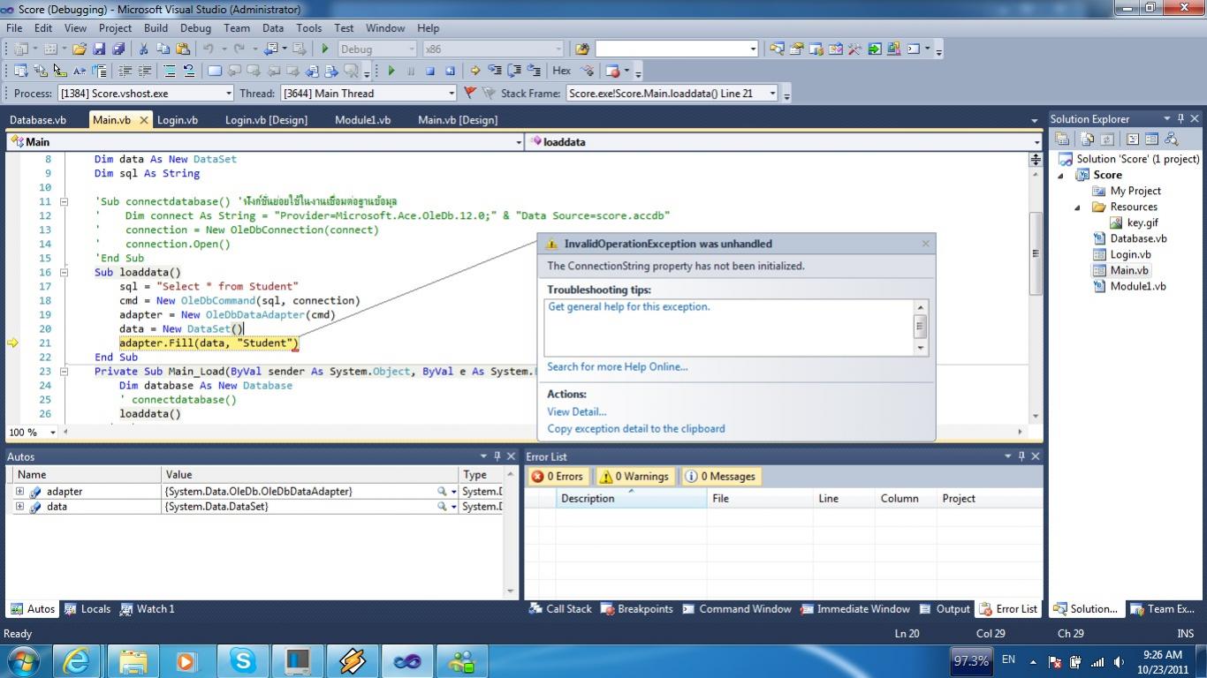Click the Save All toolbar icon

pos(118,49)
